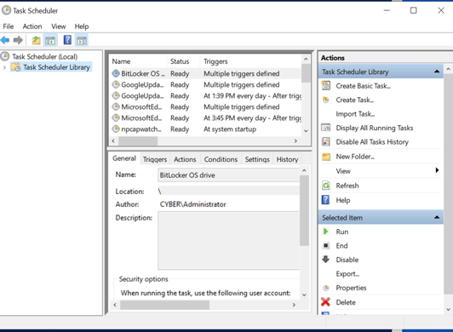This screenshot has height=332, width=453.
Task: Click the Properties clock icon
Action: tap(326, 288)
